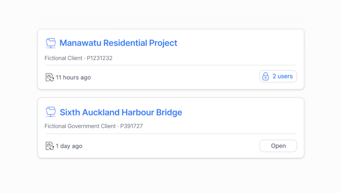
Task: Click the 1 day ago timestamp
Action: pos(69,146)
